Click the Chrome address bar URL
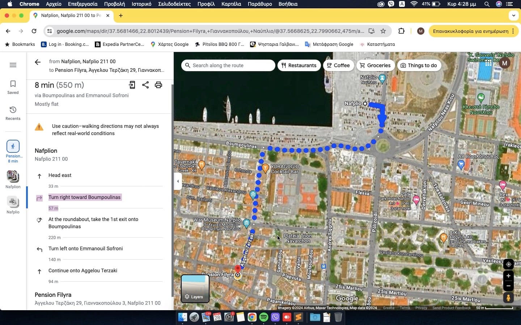This screenshot has height=325, width=521. (x=210, y=31)
